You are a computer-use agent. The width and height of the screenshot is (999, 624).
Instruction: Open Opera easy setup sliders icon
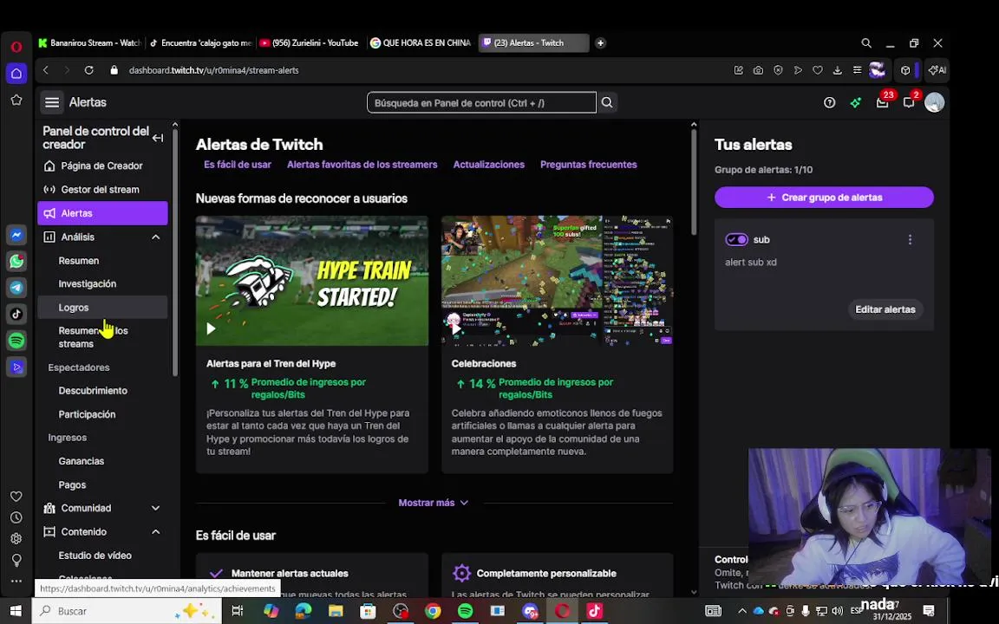[857, 70]
